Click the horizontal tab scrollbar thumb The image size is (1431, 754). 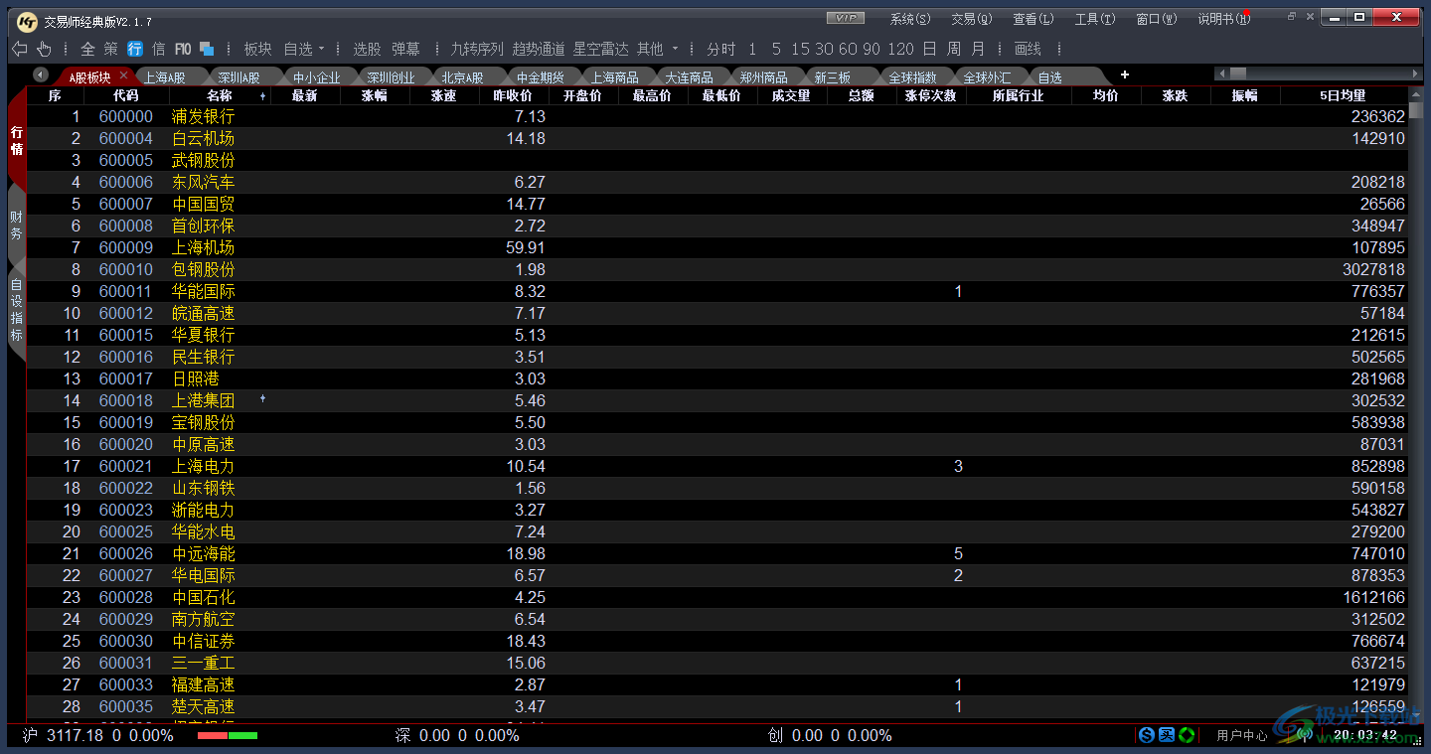pyautogui.click(x=1238, y=74)
